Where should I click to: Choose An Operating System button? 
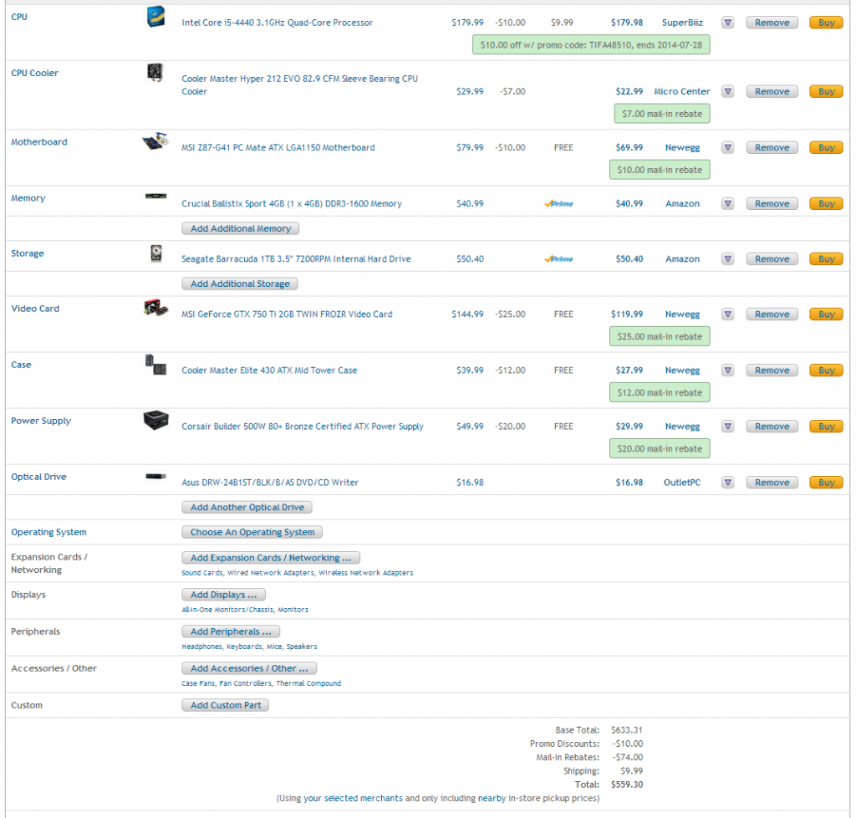click(x=252, y=532)
